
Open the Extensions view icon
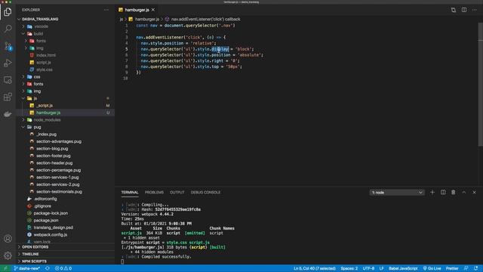pos(8,97)
